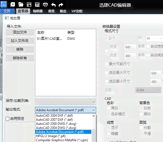The height and width of the screenshot is (142, 163).
Task: Click the CAD application logo icon
Action: (4, 4)
